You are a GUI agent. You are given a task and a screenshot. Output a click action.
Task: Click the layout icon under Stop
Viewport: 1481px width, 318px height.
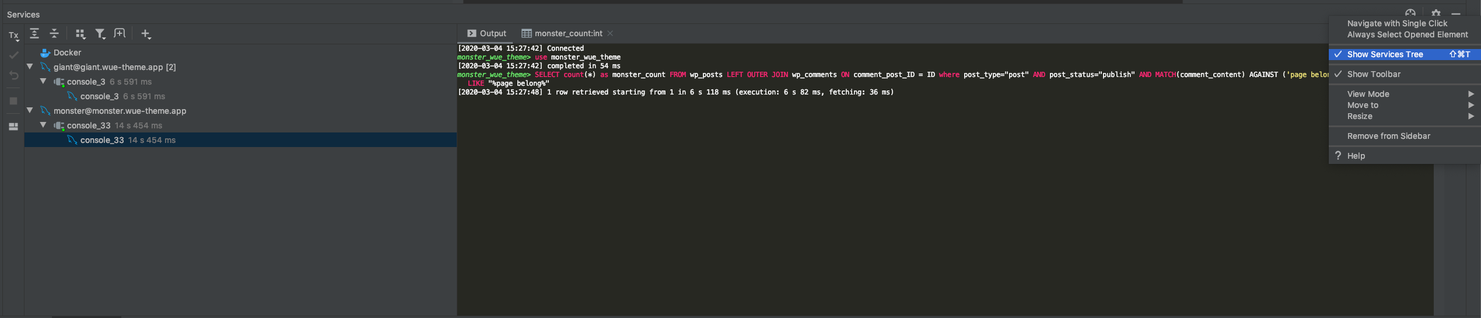tap(13, 126)
